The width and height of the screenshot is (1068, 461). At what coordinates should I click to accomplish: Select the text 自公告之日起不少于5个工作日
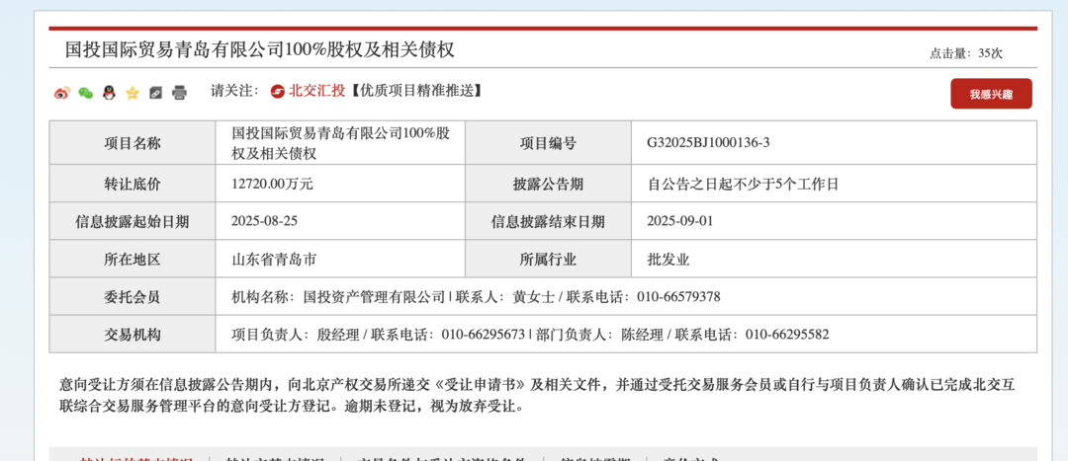coord(743,185)
